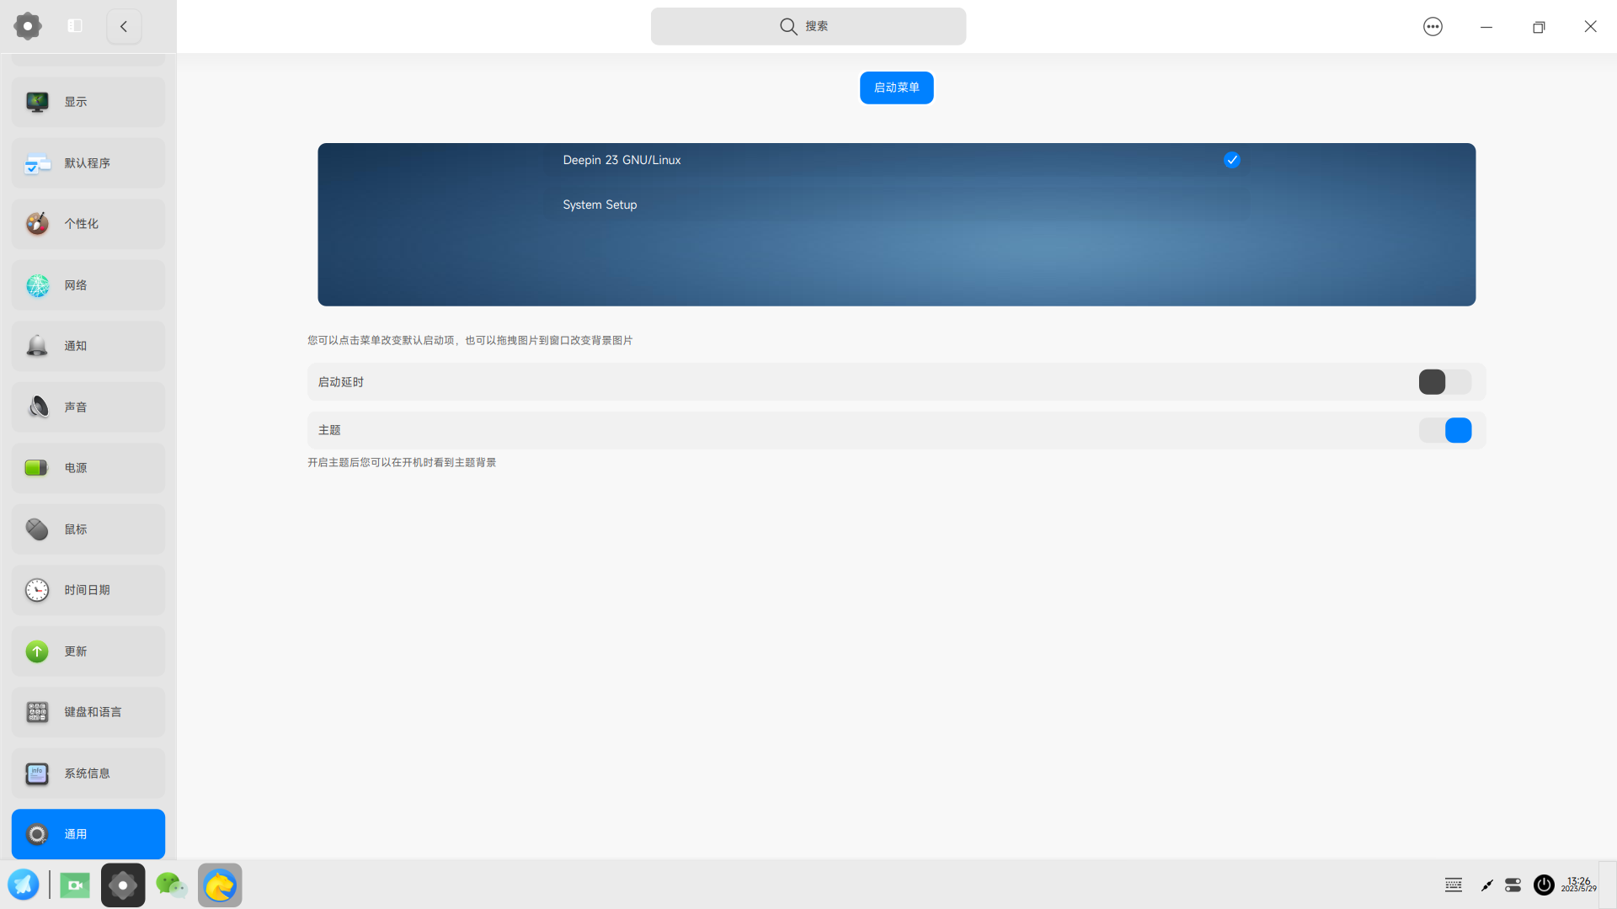The height and width of the screenshot is (909, 1617).
Task: Select the General (通用) sidebar item
Action: (88, 834)
